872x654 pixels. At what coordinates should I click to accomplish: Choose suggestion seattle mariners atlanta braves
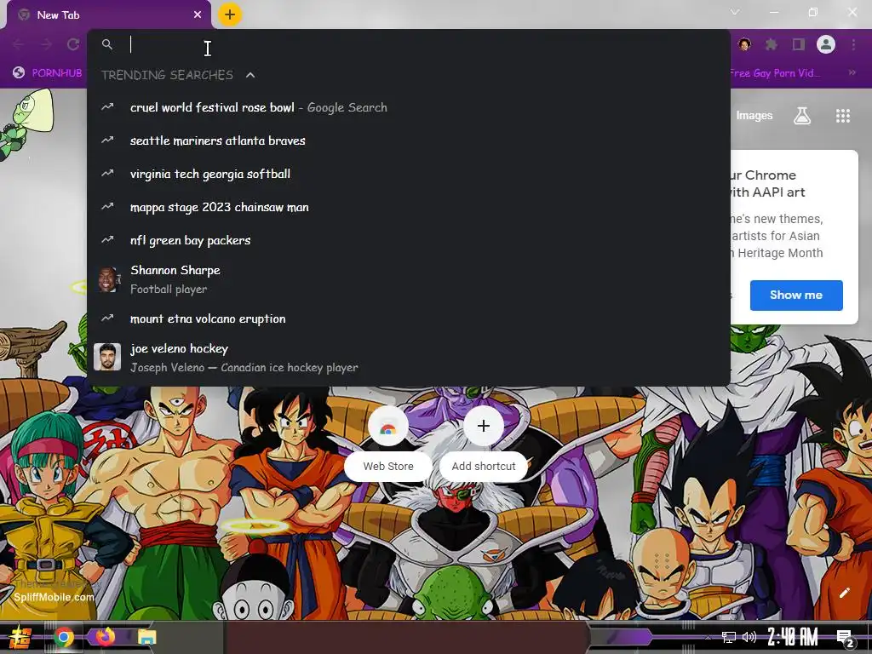(408, 141)
